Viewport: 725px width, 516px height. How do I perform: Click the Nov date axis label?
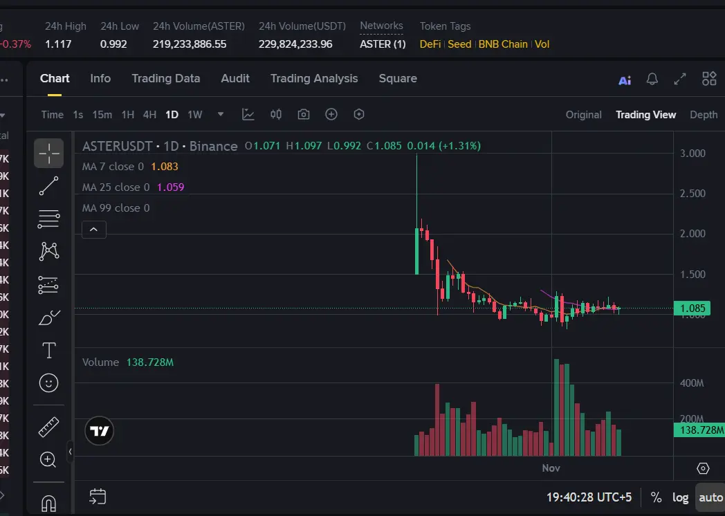point(551,468)
